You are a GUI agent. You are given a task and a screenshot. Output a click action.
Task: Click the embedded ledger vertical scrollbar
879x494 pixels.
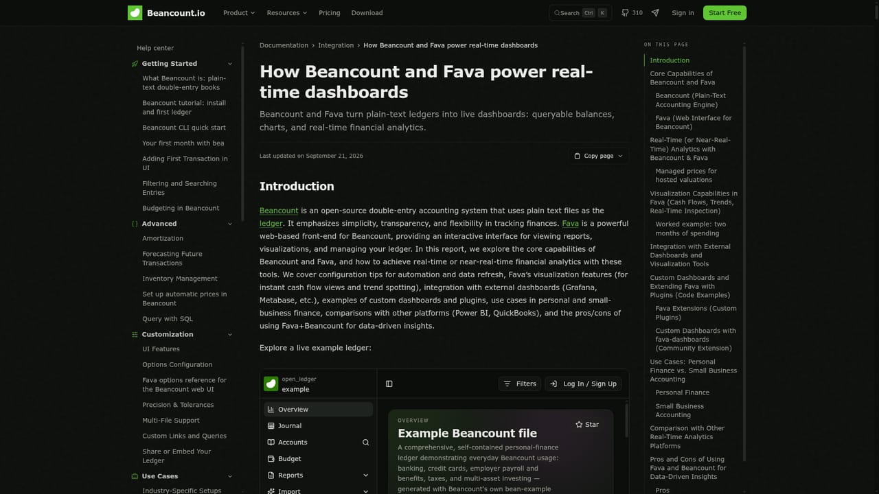pyautogui.click(x=626, y=420)
